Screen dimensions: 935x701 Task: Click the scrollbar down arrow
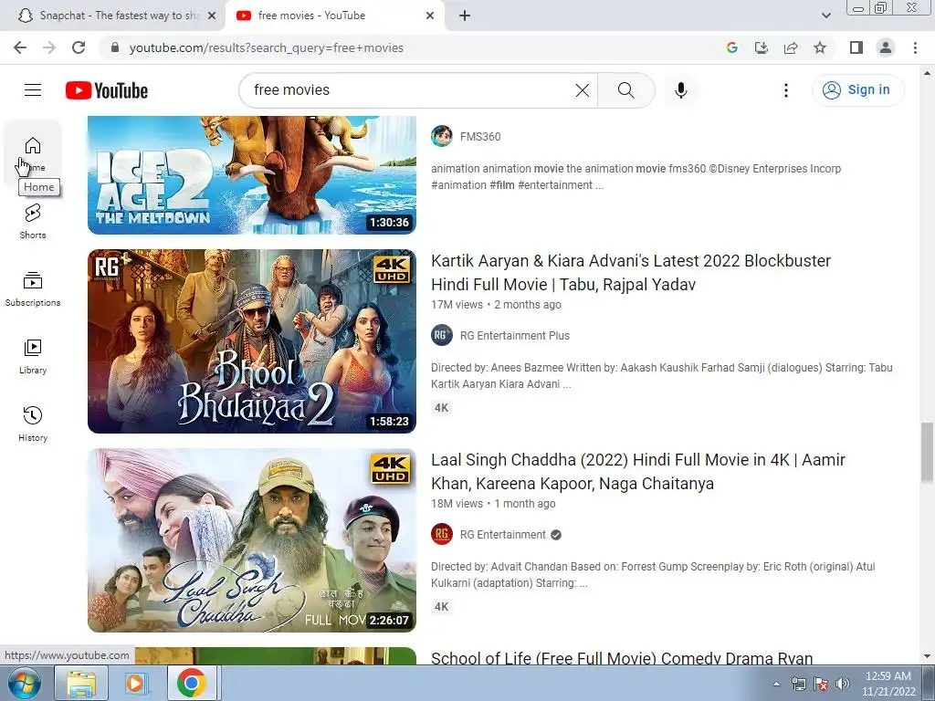(x=927, y=656)
